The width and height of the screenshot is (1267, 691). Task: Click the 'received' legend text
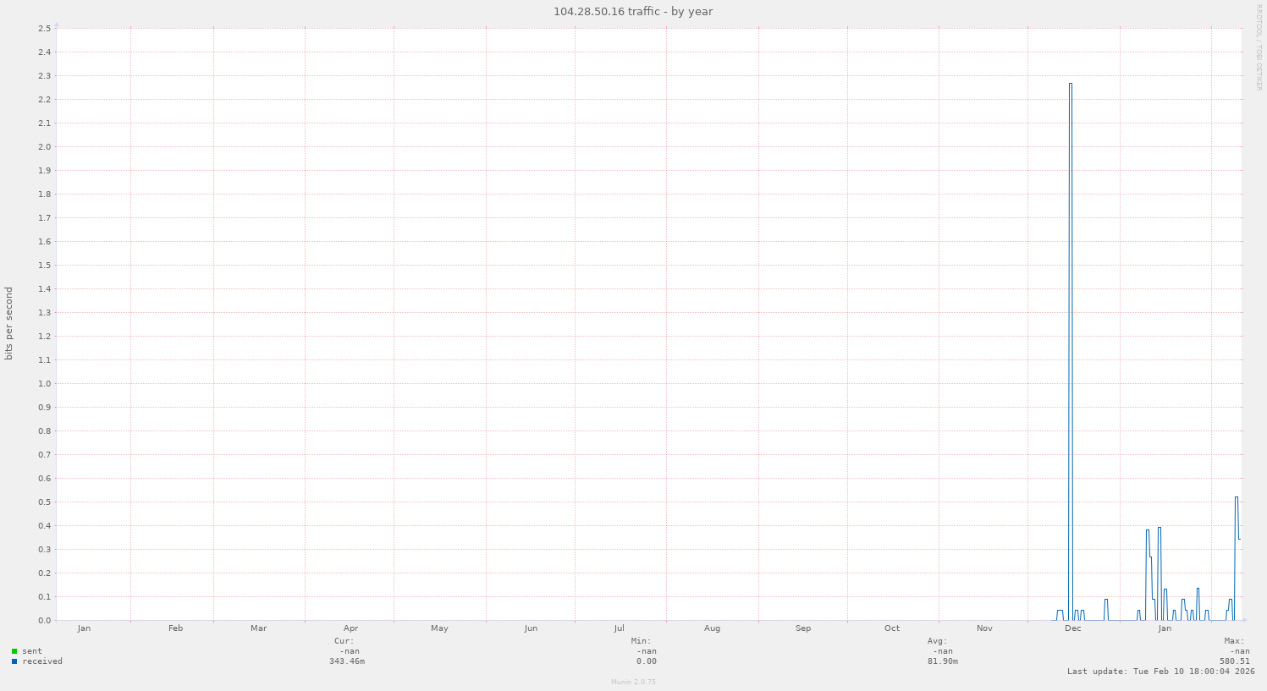[x=42, y=661]
